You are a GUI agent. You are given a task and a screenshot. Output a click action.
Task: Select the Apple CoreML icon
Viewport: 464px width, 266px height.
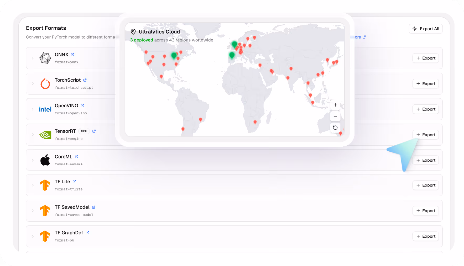click(x=45, y=160)
